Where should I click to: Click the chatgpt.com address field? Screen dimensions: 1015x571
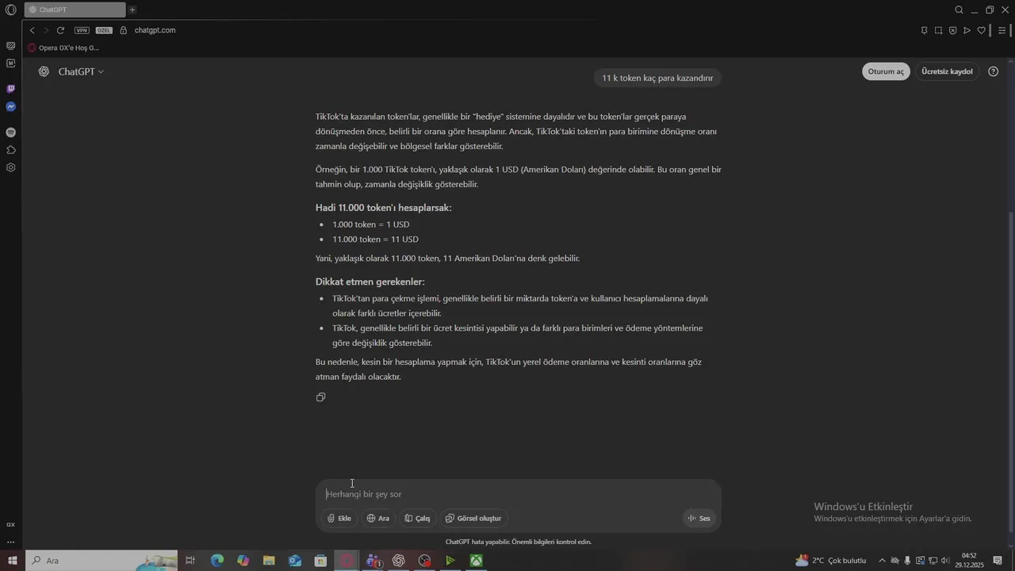click(155, 30)
